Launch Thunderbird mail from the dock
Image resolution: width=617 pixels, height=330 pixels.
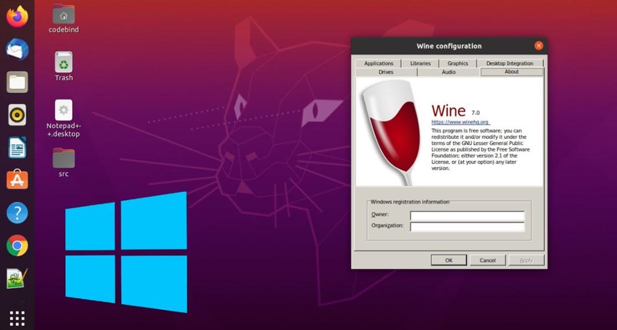point(17,50)
